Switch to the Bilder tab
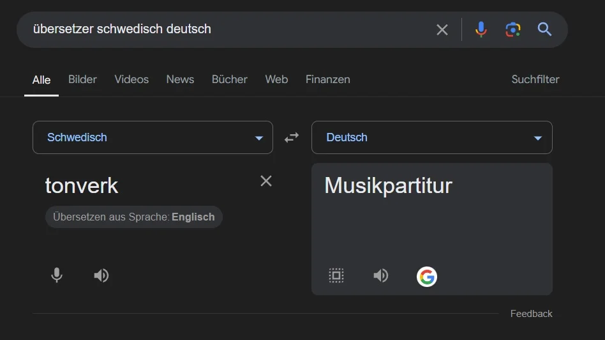605x340 pixels. point(82,79)
